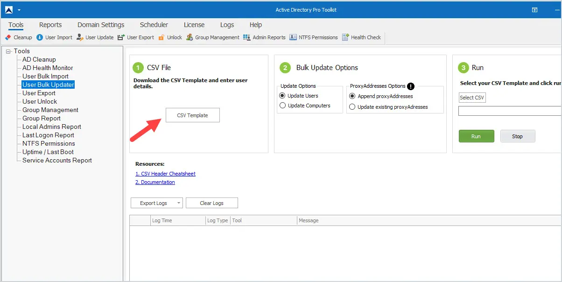Click the Select CSV button
562x282 pixels.
(x=472, y=98)
